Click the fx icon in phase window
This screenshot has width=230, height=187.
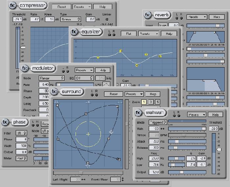[x=5, y=122]
